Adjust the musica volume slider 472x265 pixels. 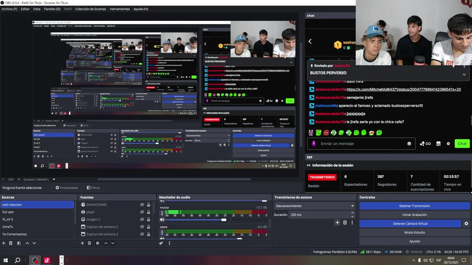223,220
